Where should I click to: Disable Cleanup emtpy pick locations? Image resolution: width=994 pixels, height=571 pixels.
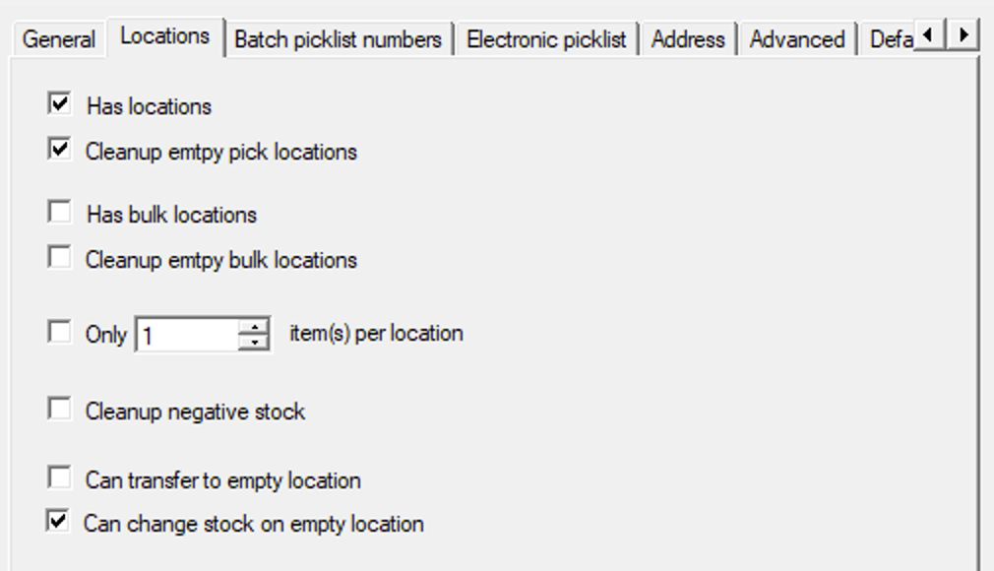(x=60, y=150)
